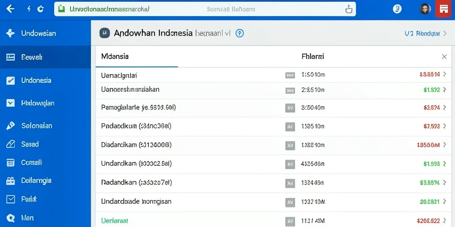Viewport: 455px width, 227px height.
Task: Click the search placeholder text in address bar
Action: (231, 9)
